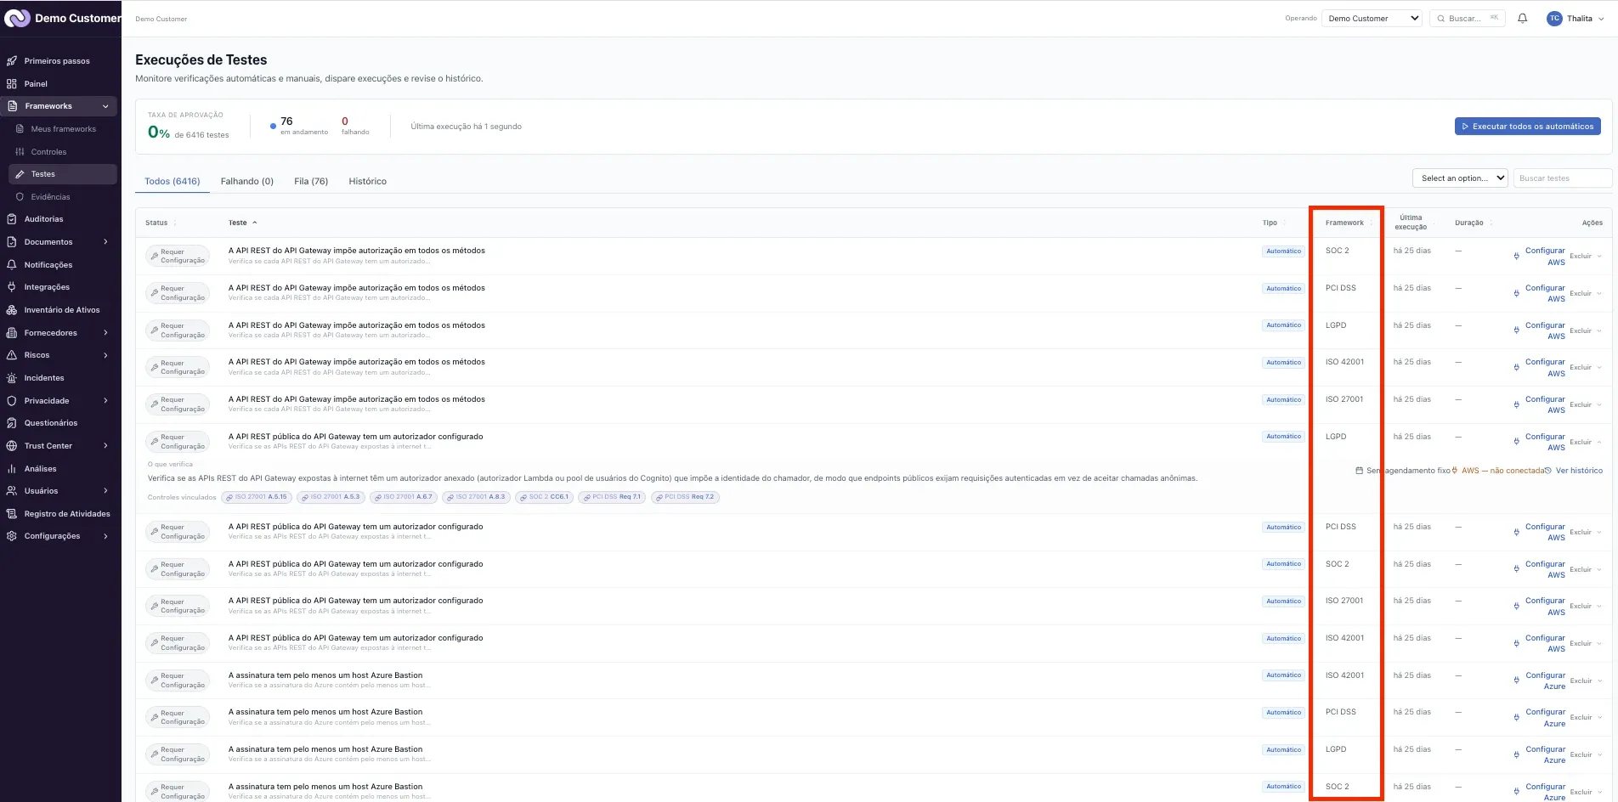Click the global Buscar search box

tap(1468, 18)
